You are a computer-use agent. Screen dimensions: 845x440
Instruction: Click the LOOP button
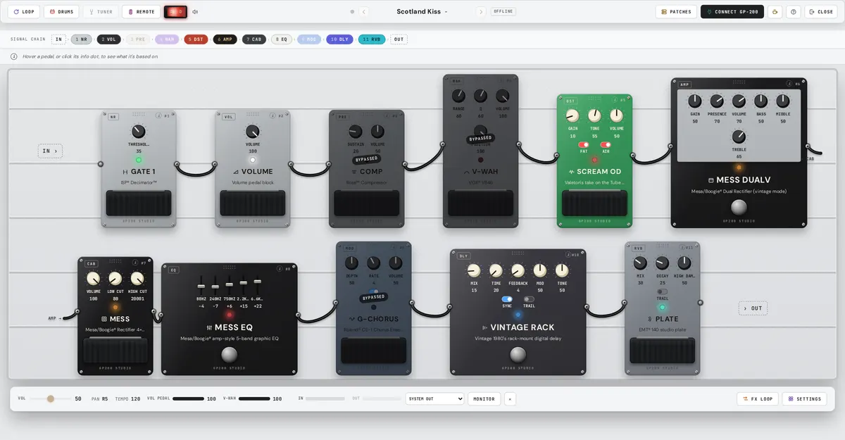[x=24, y=11]
